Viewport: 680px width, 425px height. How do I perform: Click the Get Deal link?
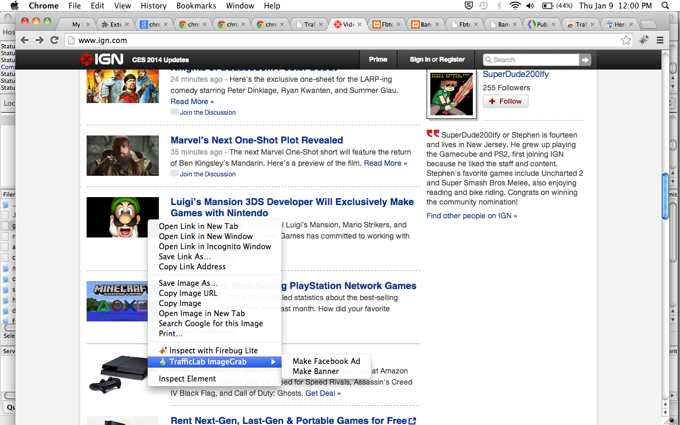tap(323, 393)
